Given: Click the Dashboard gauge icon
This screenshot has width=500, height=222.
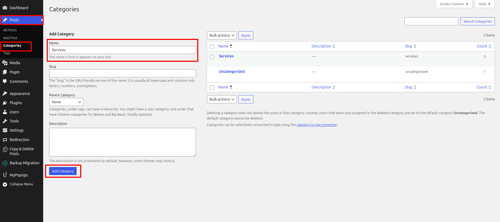Looking at the screenshot, I should [5, 8].
